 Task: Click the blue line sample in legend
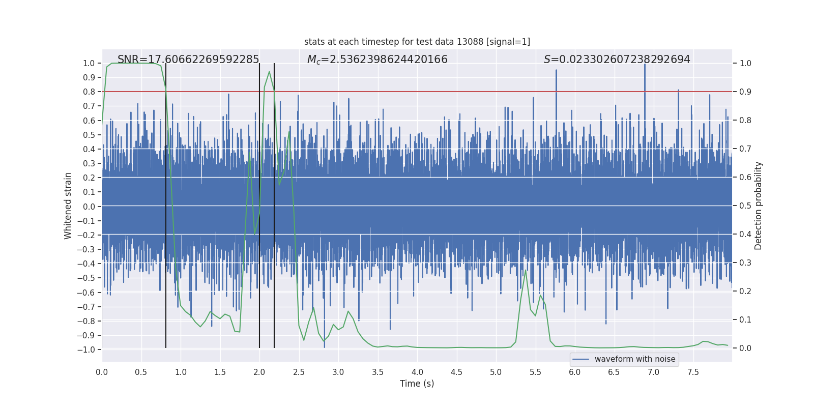(581, 359)
